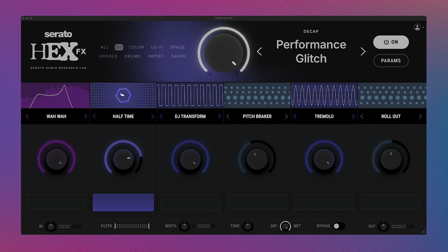Toggle the Half Time trigger pad
The height and width of the screenshot is (252, 448).
[123, 202]
